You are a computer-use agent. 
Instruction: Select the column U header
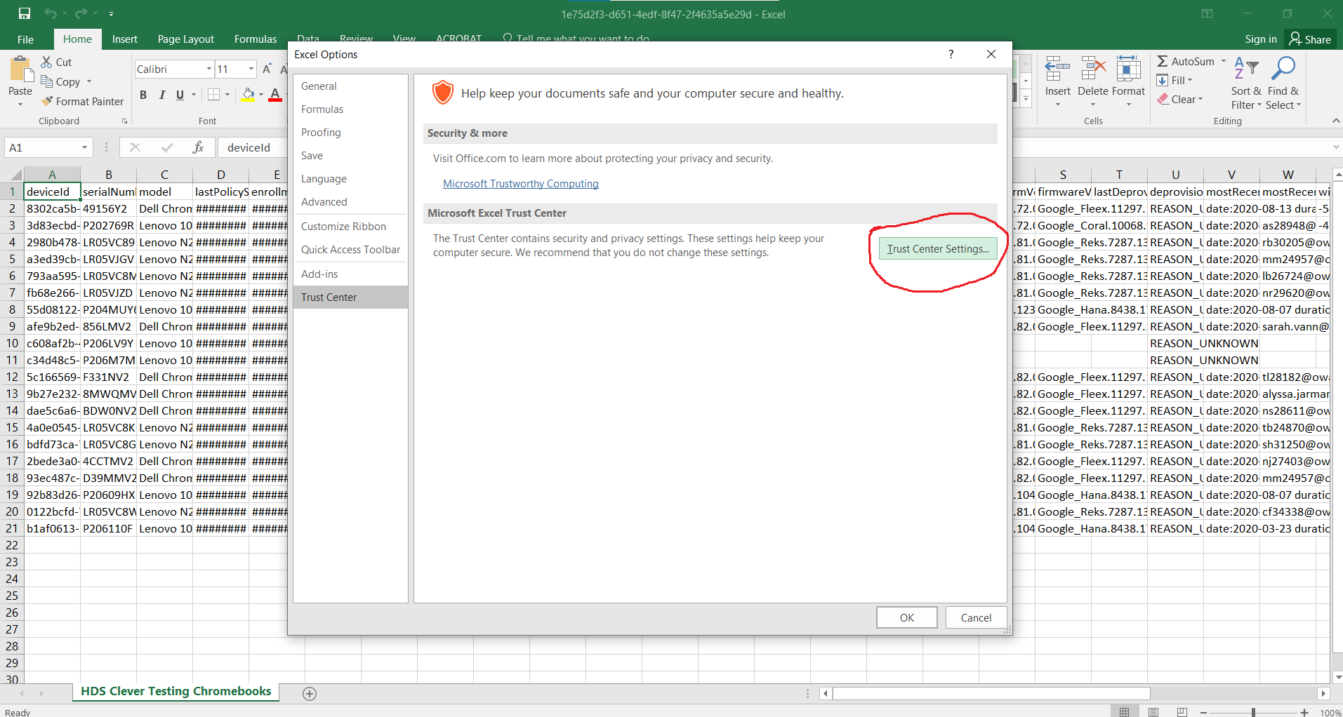1175,175
